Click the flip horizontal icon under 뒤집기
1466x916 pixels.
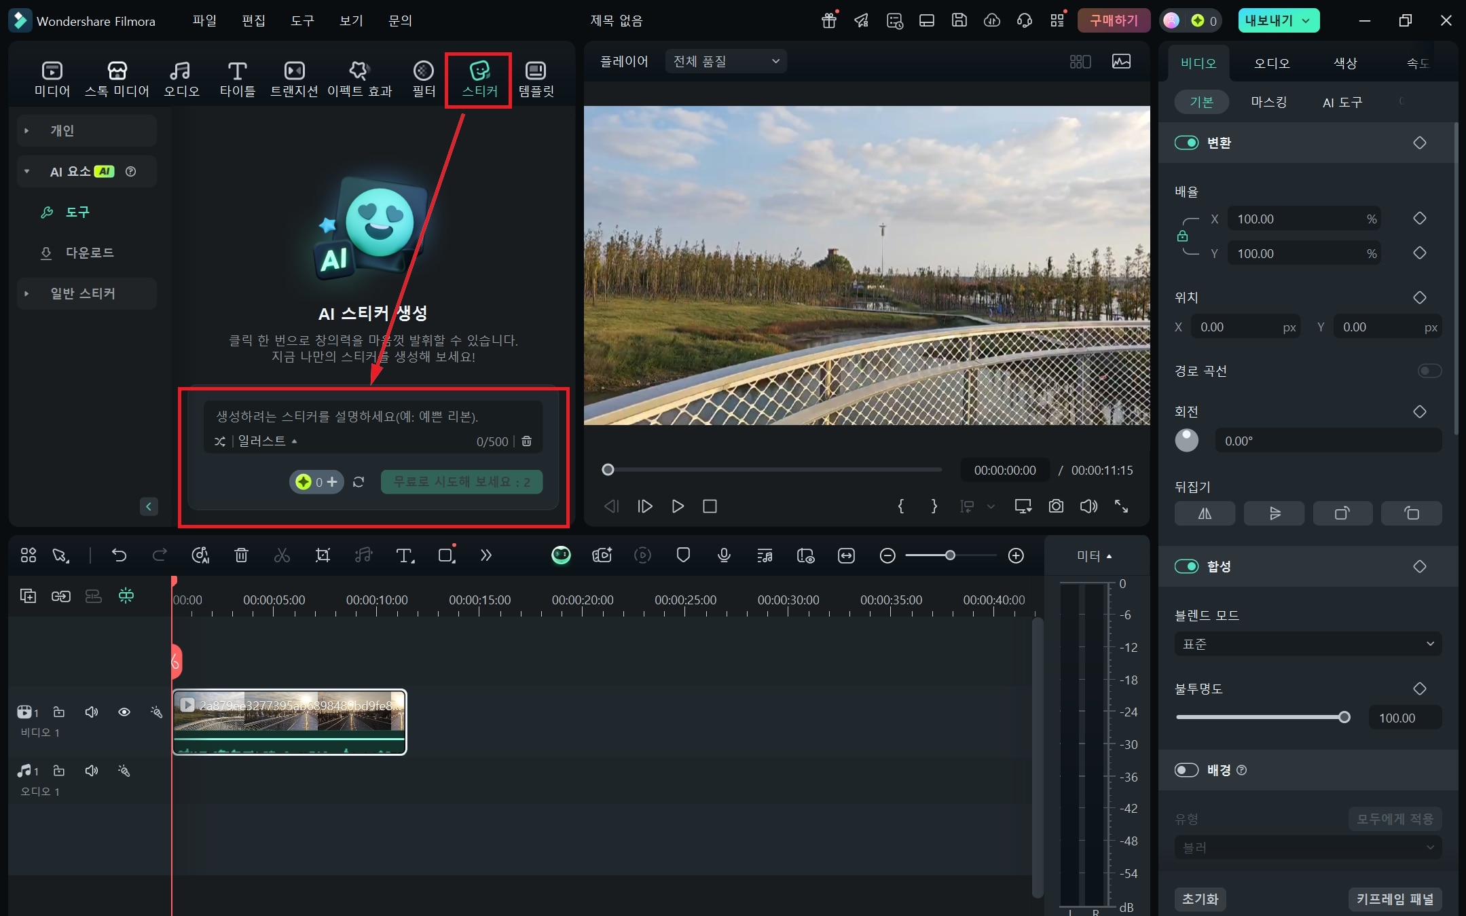(1205, 513)
